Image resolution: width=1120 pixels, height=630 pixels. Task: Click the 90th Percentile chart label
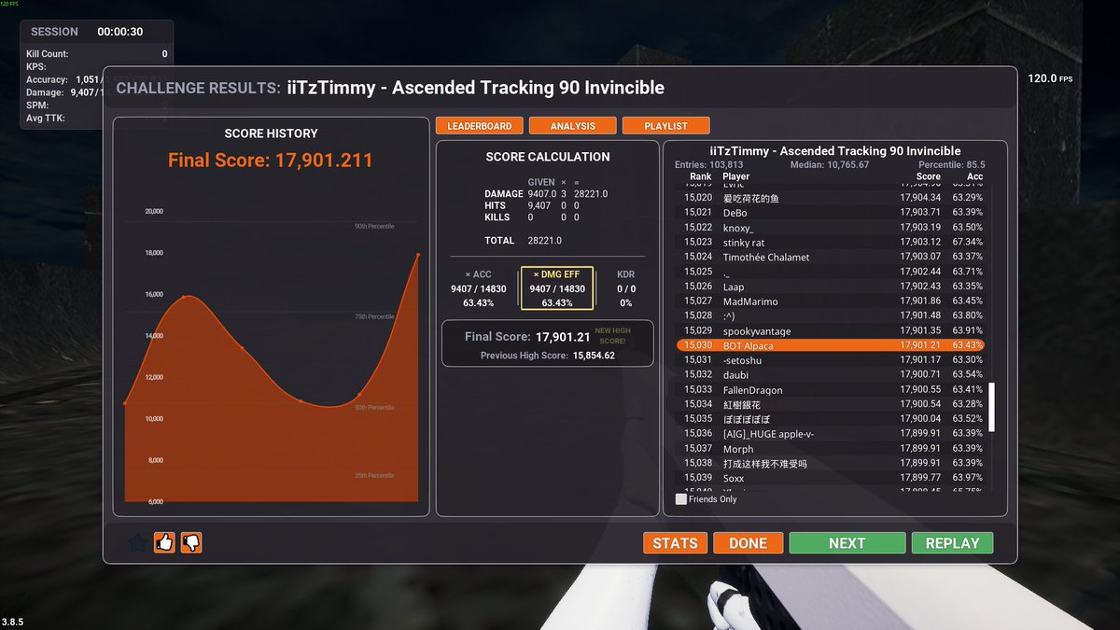coord(373,227)
